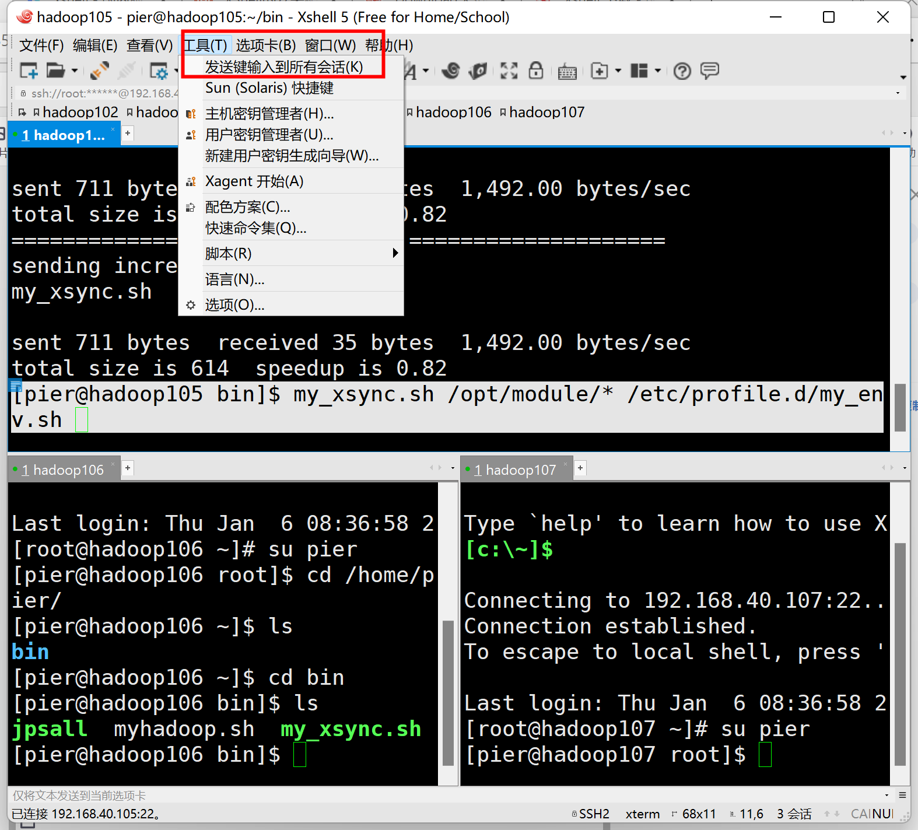918x830 pixels.
Task: Open the 查看(V) menu
Action: click(x=150, y=45)
